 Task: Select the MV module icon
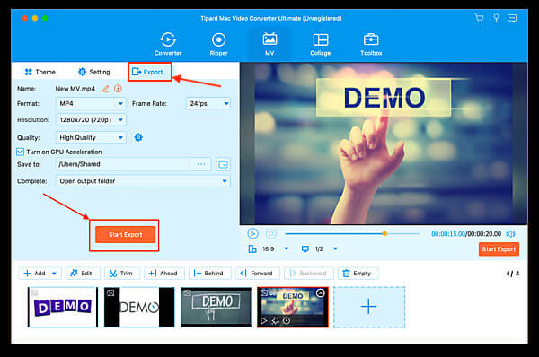tap(269, 39)
